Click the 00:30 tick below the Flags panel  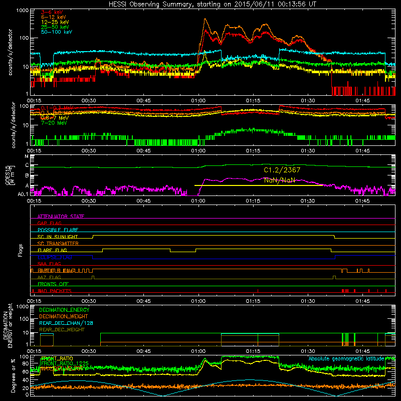pos(89,301)
